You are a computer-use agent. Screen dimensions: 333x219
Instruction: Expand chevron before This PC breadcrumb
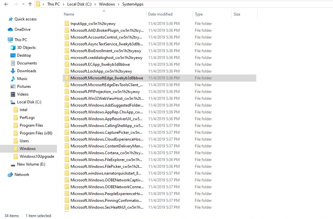(44, 4)
